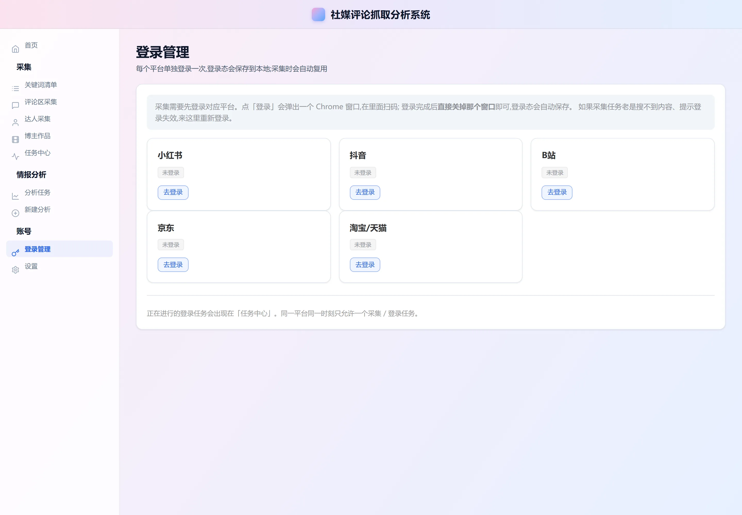Click the list icon beside 关键词清单

(x=15, y=88)
